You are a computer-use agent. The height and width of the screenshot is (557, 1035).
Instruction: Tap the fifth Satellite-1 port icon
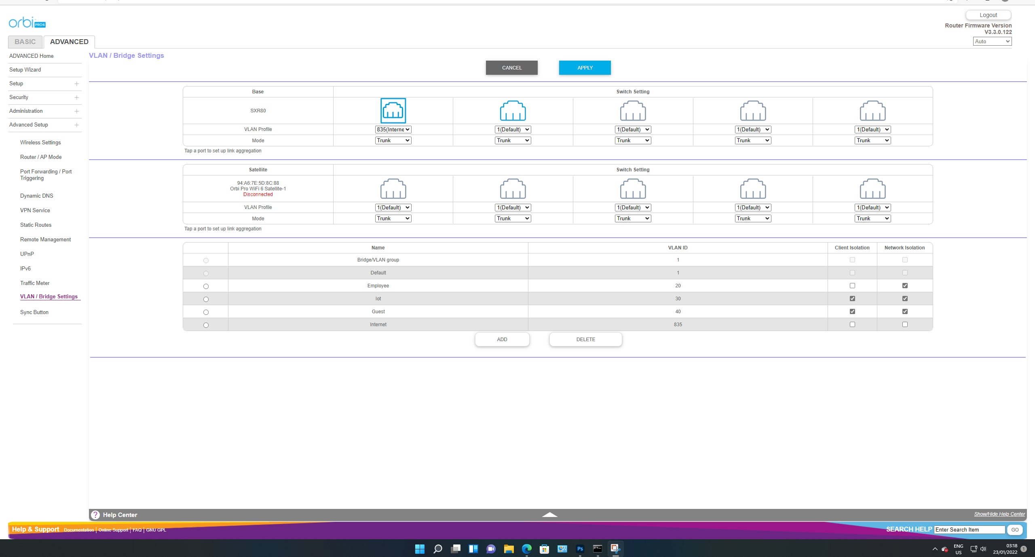point(872,188)
